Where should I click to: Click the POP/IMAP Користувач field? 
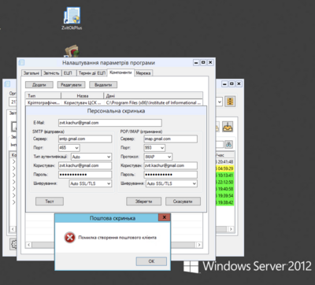pos(171,165)
